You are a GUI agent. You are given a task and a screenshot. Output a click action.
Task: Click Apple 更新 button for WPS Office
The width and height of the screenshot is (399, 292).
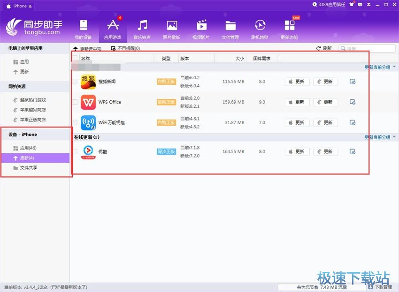[x=297, y=102]
